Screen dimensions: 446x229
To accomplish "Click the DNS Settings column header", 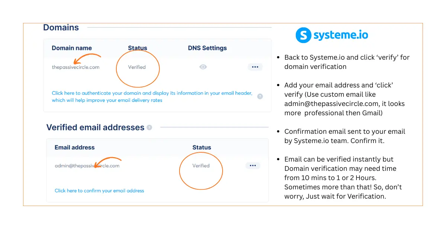I will point(207,48).
